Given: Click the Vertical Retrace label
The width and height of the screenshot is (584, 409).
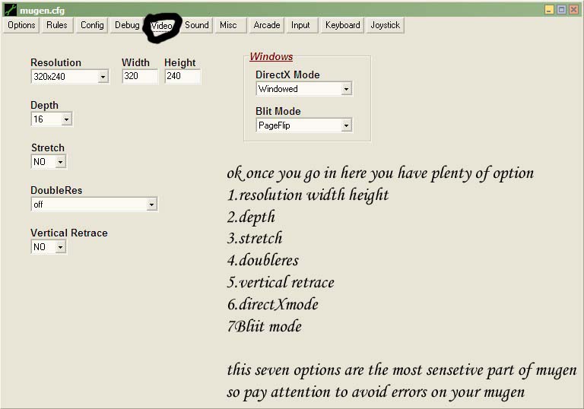Looking at the screenshot, I should tap(69, 233).
